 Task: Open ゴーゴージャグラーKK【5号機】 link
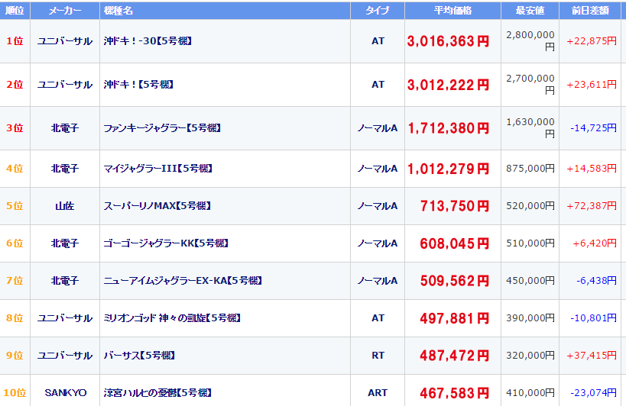coord(166,243)
